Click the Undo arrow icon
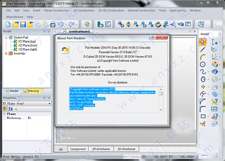The width and height of the screenshot is (225, 161). point(61,24)
